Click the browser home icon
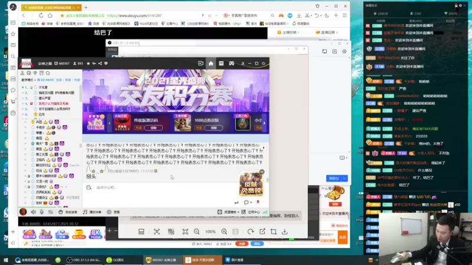The height and width of the screenshot is (265, 472). pos(50,15)
